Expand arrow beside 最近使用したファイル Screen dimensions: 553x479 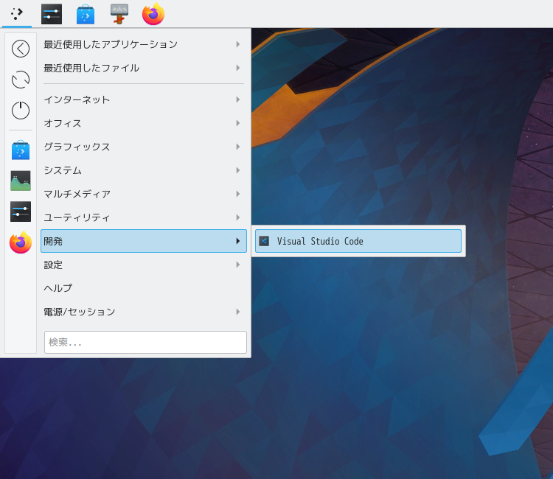(238, 68)
